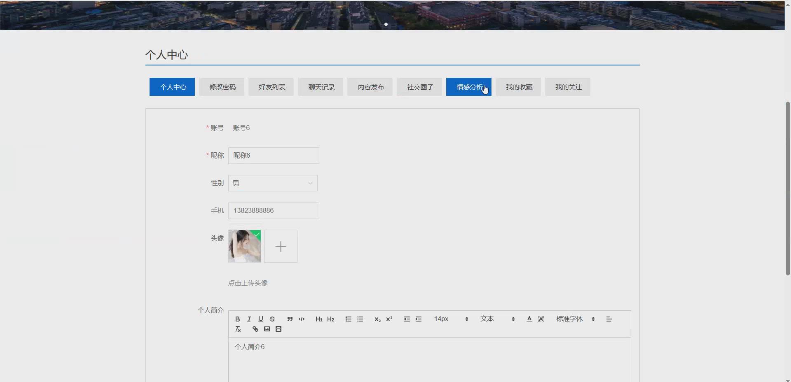The image size is (791, 382).
Task: Click the 手机 phone number field
Action: 274,211
